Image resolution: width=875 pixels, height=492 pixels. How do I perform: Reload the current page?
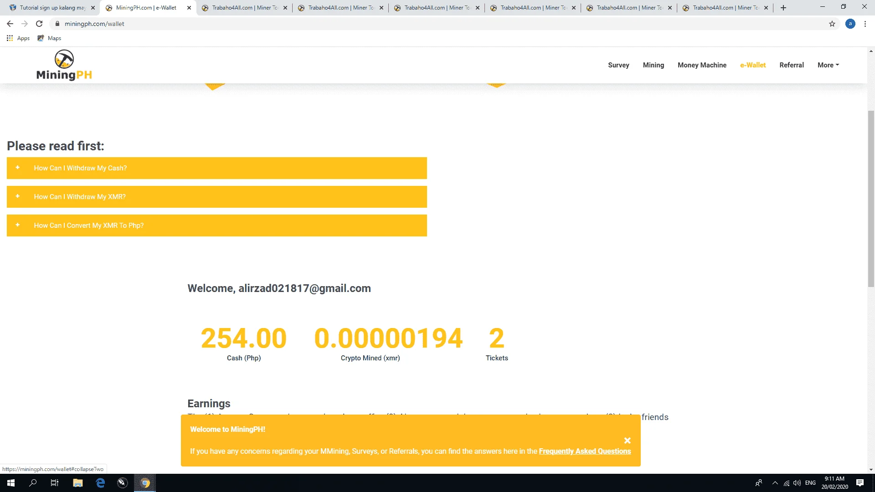[39, 24]
